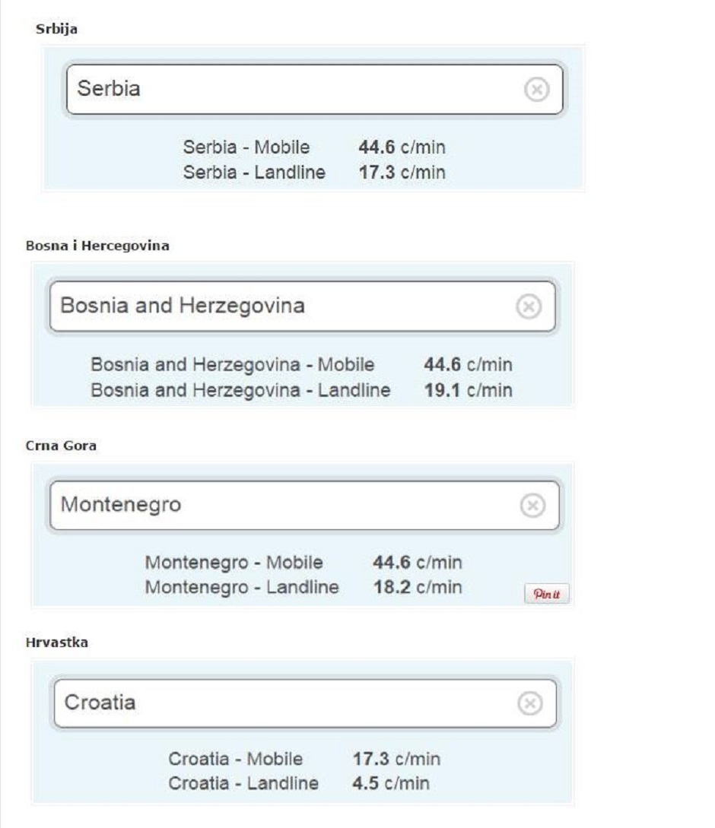The width and height of the screenshot is (715, 828).
Task: Select the Serbia - Landline rate row
Action: [313, 172]
